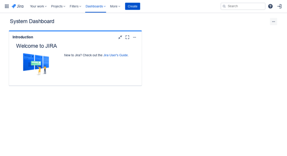This screenshot has height=156, width=287.
Task: Expand the More menu
Action: (x=115, y=6)
